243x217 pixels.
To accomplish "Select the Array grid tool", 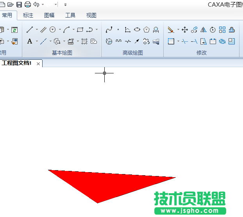I will (x=222, y=30).
